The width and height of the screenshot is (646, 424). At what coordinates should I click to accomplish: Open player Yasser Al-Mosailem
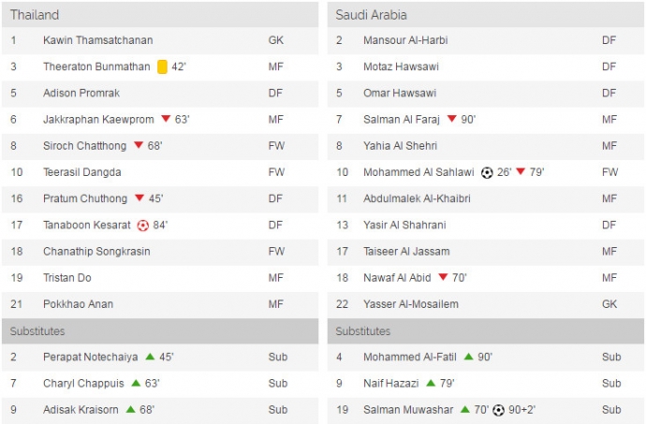click(412, 304)
